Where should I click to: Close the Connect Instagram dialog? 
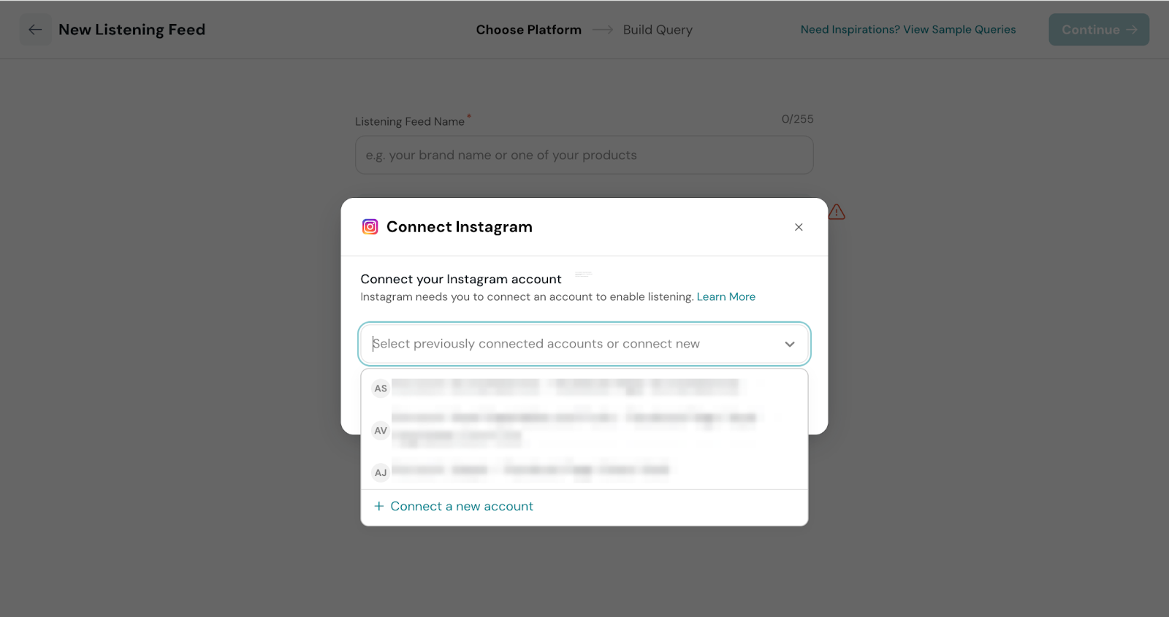click(x=799, y=227)
